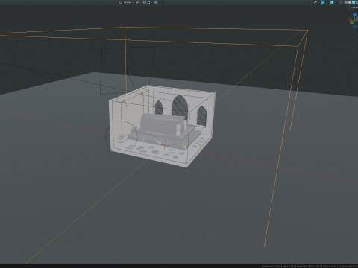Switch to wireframe shading mode

(346, 2)
